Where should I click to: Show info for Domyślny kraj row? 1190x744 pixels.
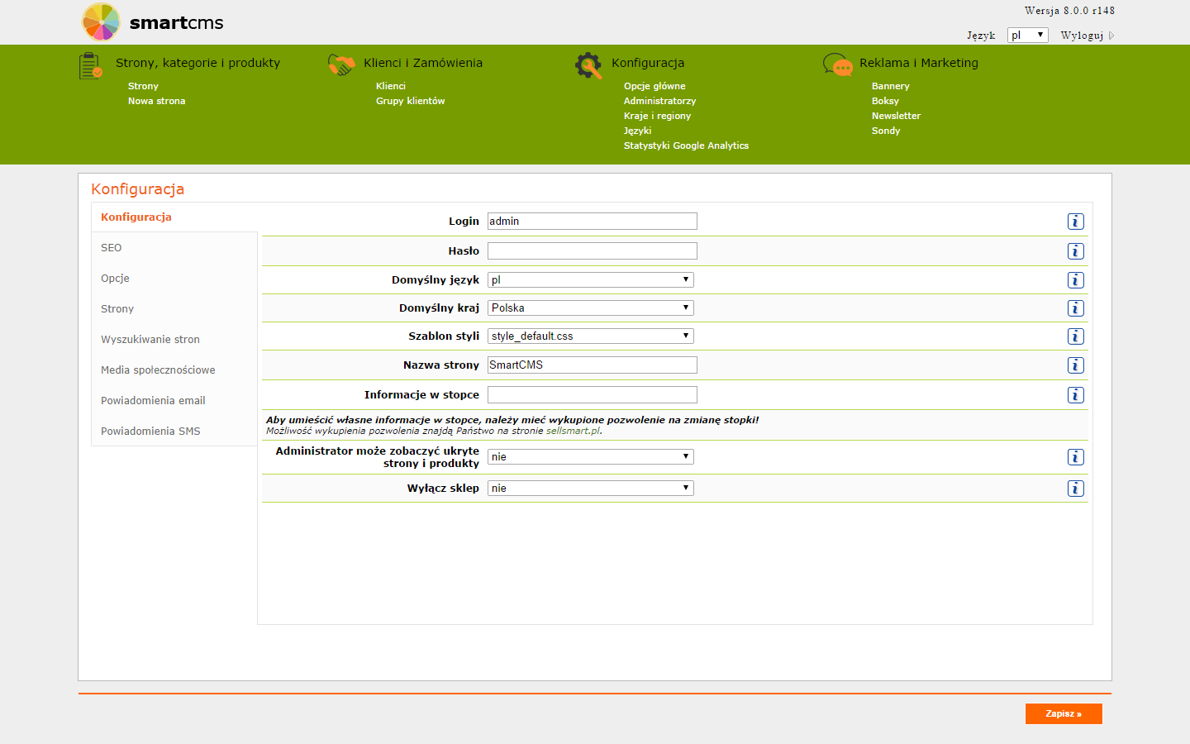click(1075, 308)
